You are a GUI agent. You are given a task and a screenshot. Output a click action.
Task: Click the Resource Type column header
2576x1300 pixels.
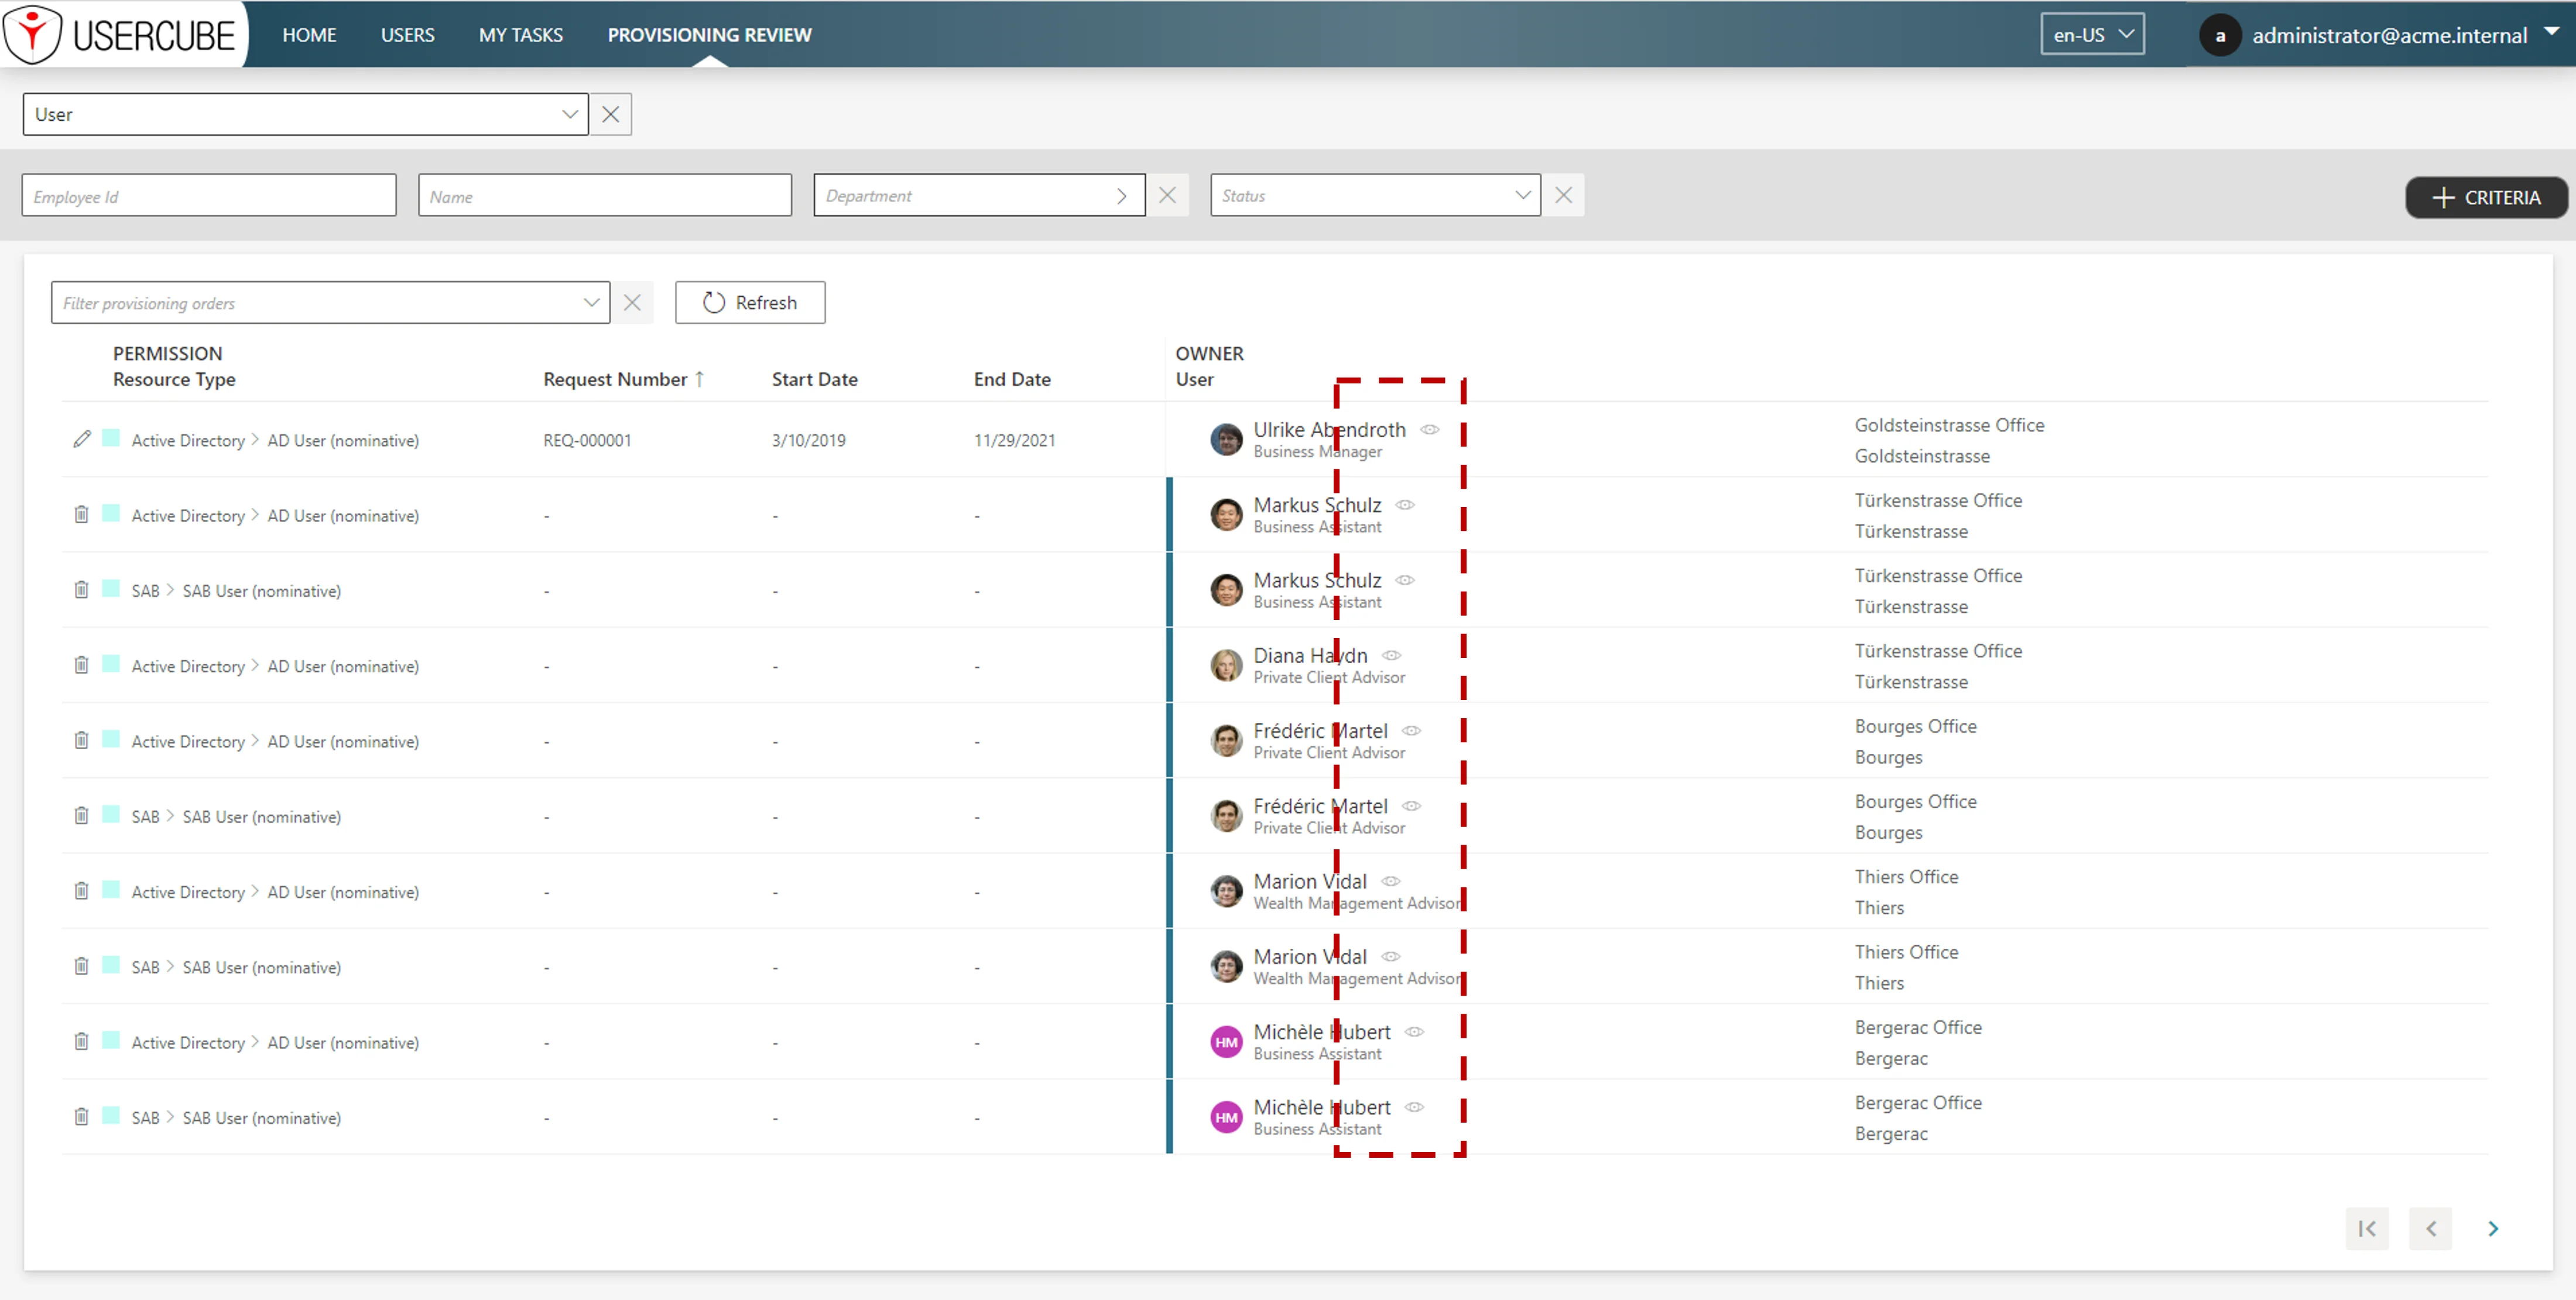pyautogui.click(x=174, y=379)
